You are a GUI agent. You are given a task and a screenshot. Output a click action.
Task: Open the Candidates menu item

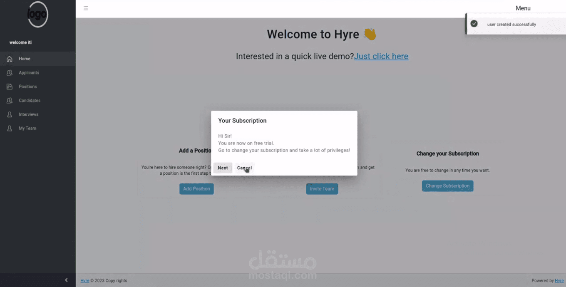(38, 101)
